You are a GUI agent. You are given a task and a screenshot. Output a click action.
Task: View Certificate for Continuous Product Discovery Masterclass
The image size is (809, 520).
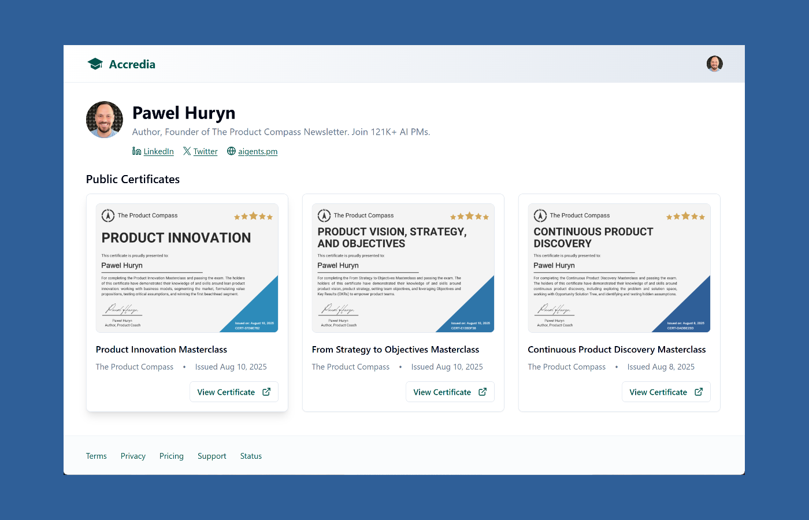666,392
